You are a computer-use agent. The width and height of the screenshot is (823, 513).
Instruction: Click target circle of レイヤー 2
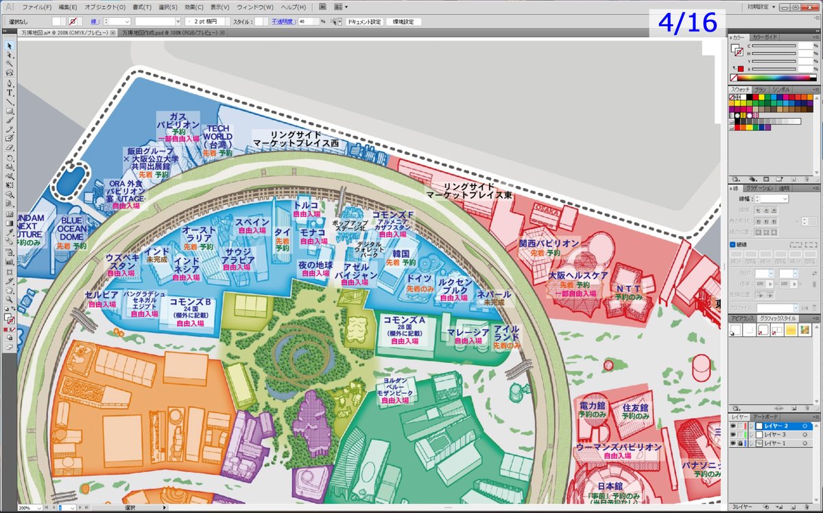coord(804,426)
